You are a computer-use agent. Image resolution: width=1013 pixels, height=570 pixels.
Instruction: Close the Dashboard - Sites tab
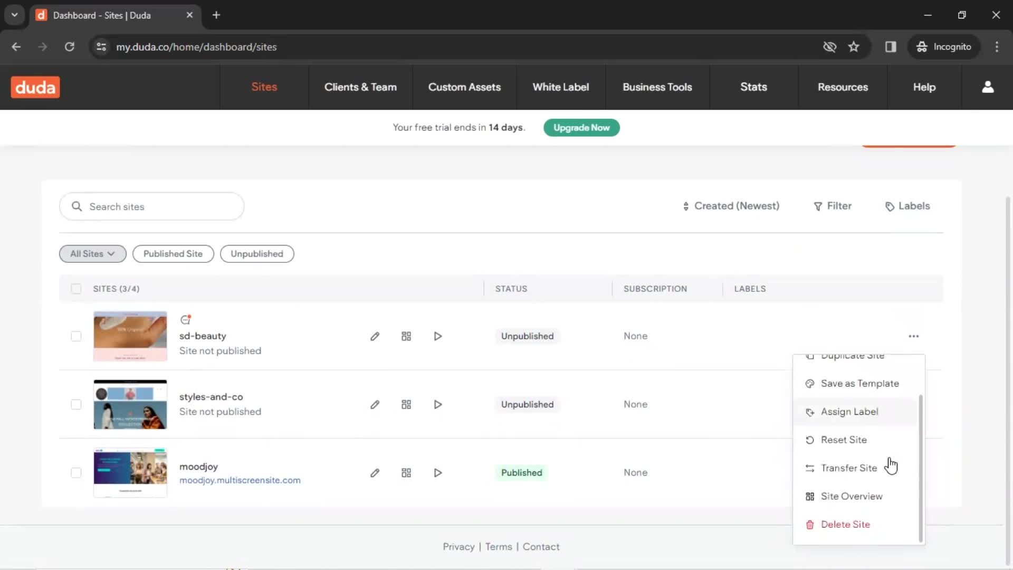click(189, 15)
